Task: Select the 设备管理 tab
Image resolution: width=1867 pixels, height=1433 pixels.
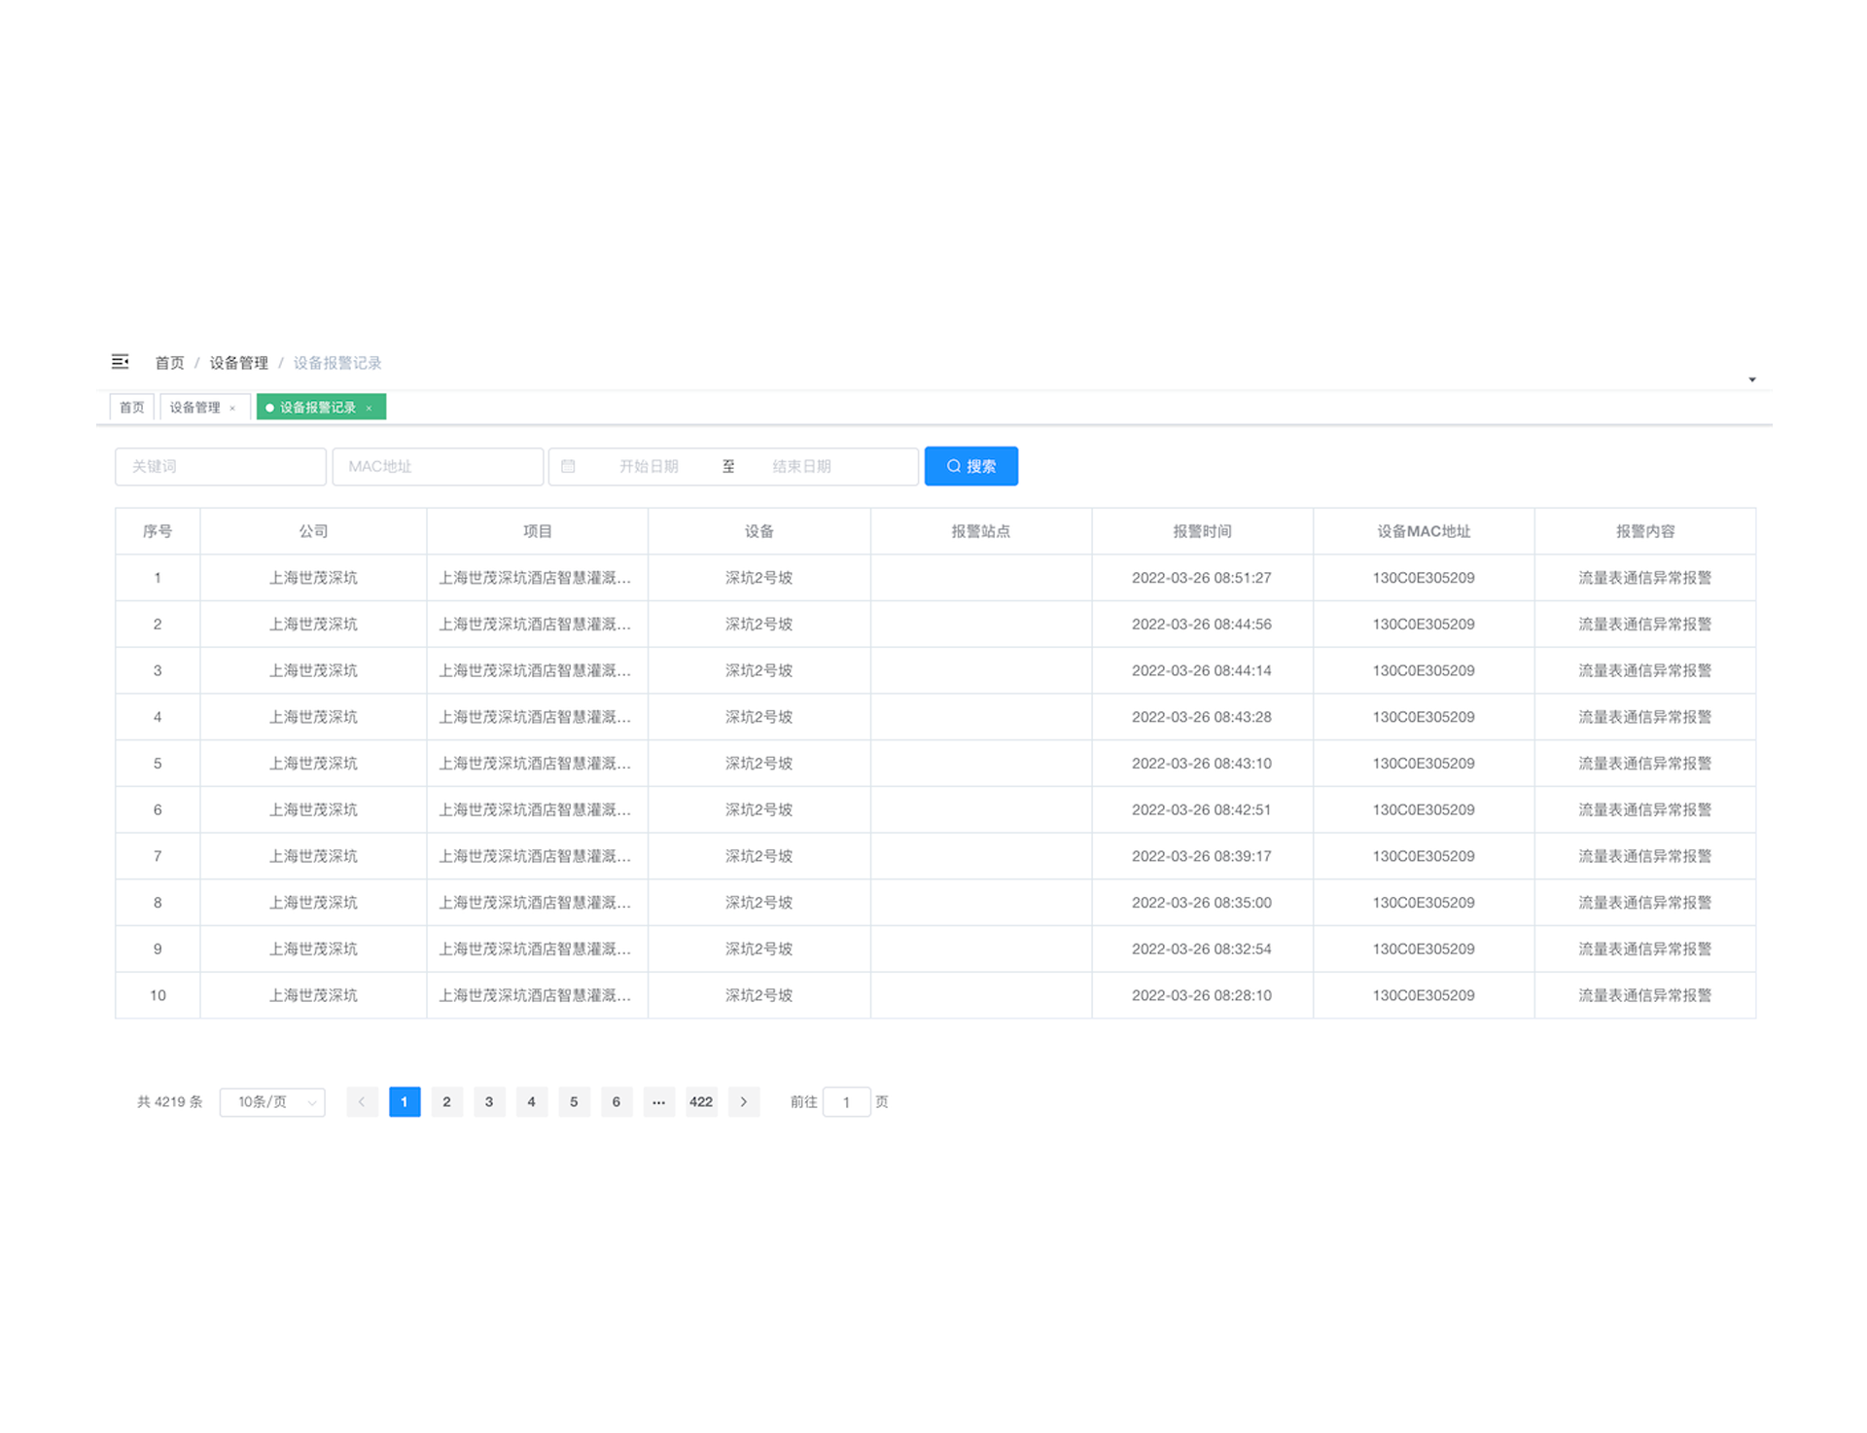Action: (197, 408)
